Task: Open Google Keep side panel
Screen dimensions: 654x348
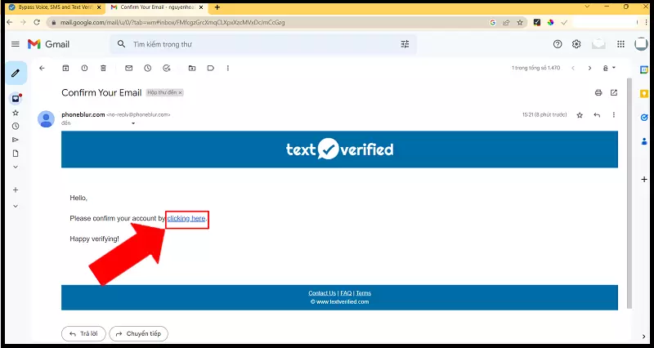Action: (644, 94)
